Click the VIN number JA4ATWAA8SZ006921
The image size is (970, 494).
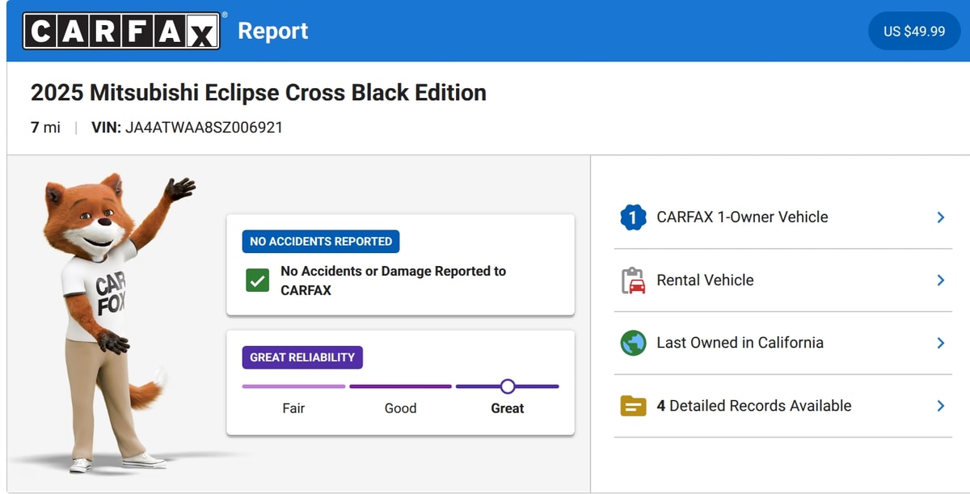click(204, 128)
